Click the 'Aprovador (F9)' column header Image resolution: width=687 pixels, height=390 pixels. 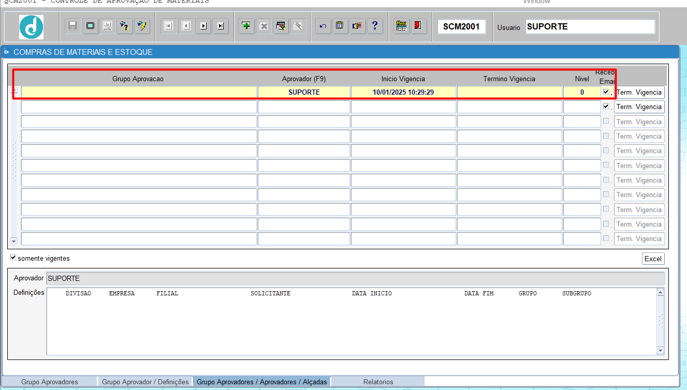point(304,79)
